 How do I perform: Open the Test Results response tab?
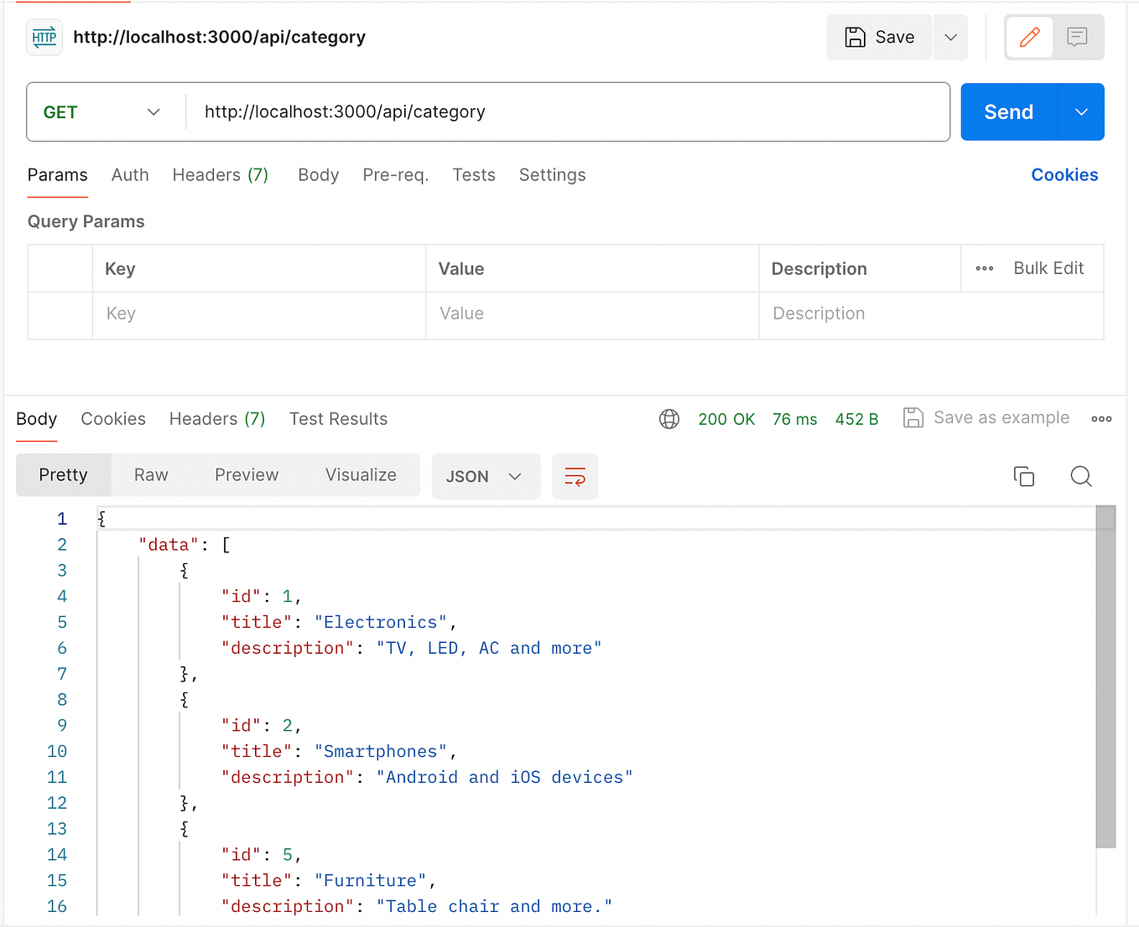point(338,418)
